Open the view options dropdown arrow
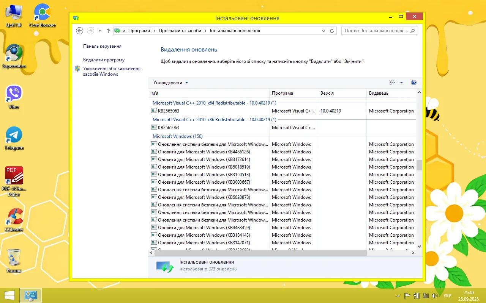 click(x=401, y=83)
